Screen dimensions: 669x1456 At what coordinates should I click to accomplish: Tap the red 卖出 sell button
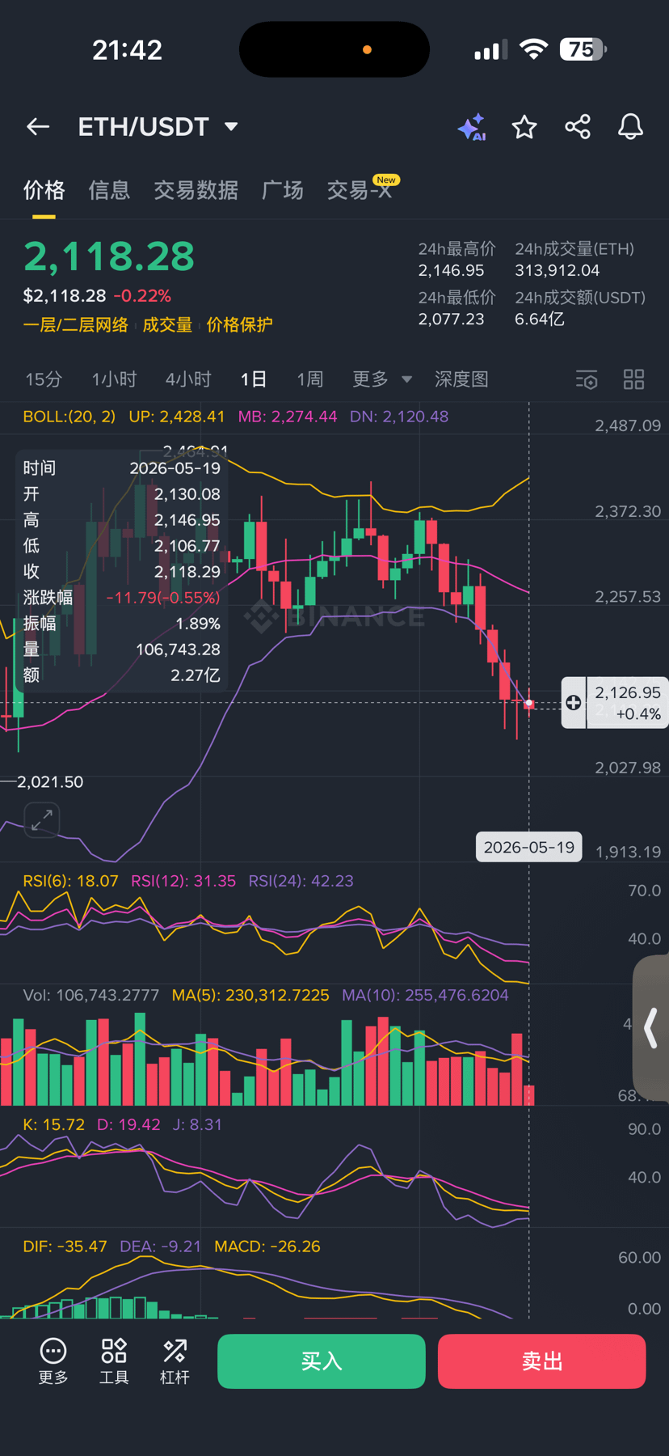point(542,1361)
